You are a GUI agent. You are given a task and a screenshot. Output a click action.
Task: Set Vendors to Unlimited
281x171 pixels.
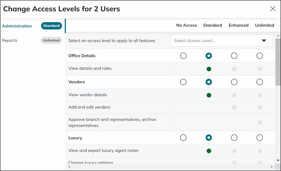pos(260,82)
